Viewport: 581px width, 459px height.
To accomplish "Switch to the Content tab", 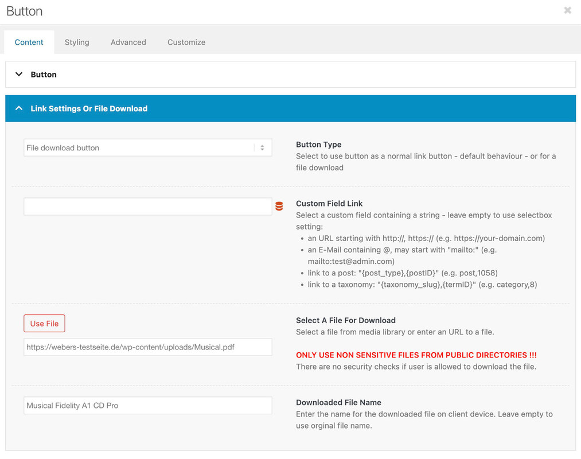I will (29, 42).
